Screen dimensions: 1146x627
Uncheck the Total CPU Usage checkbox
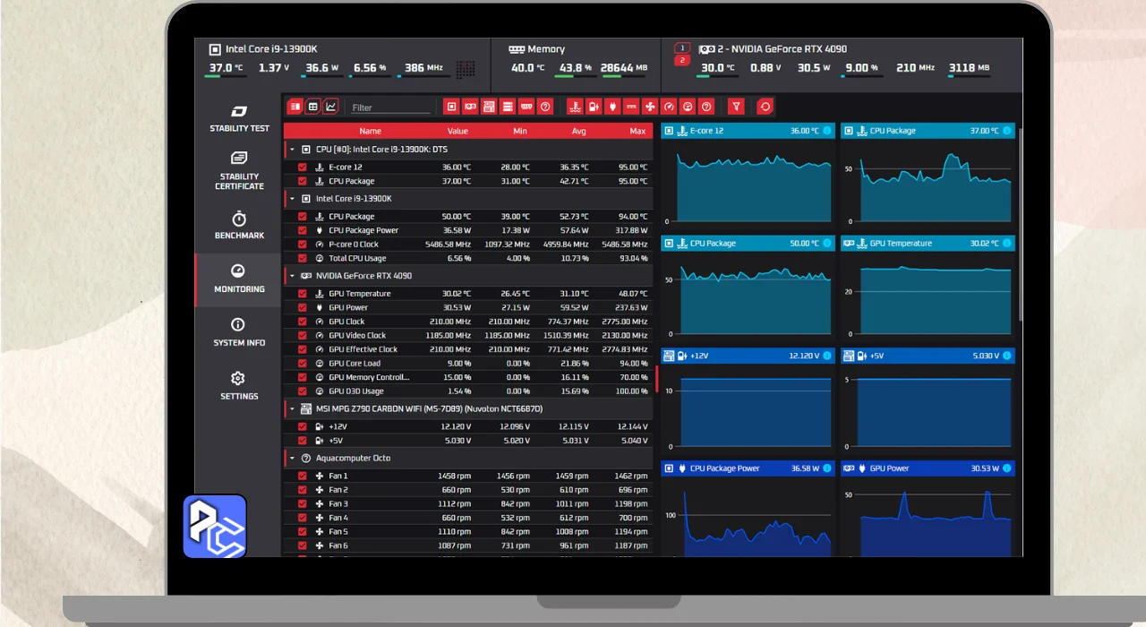pos(303,258)
